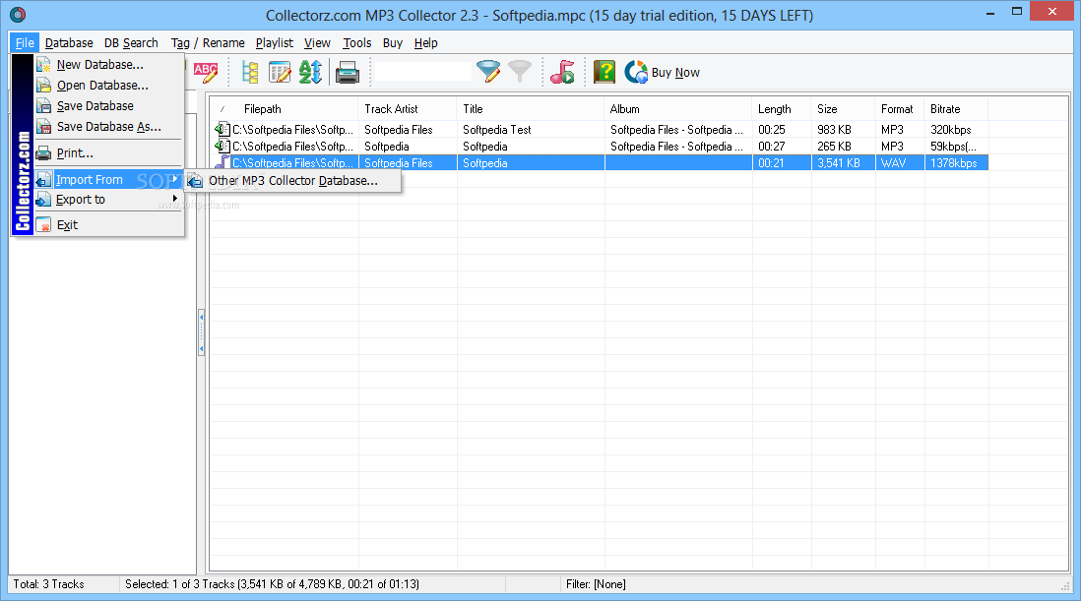Click the Filter: [None] status text
Image resolution: width=1081 pixels, height=601 pixels.
coord(596,584)
